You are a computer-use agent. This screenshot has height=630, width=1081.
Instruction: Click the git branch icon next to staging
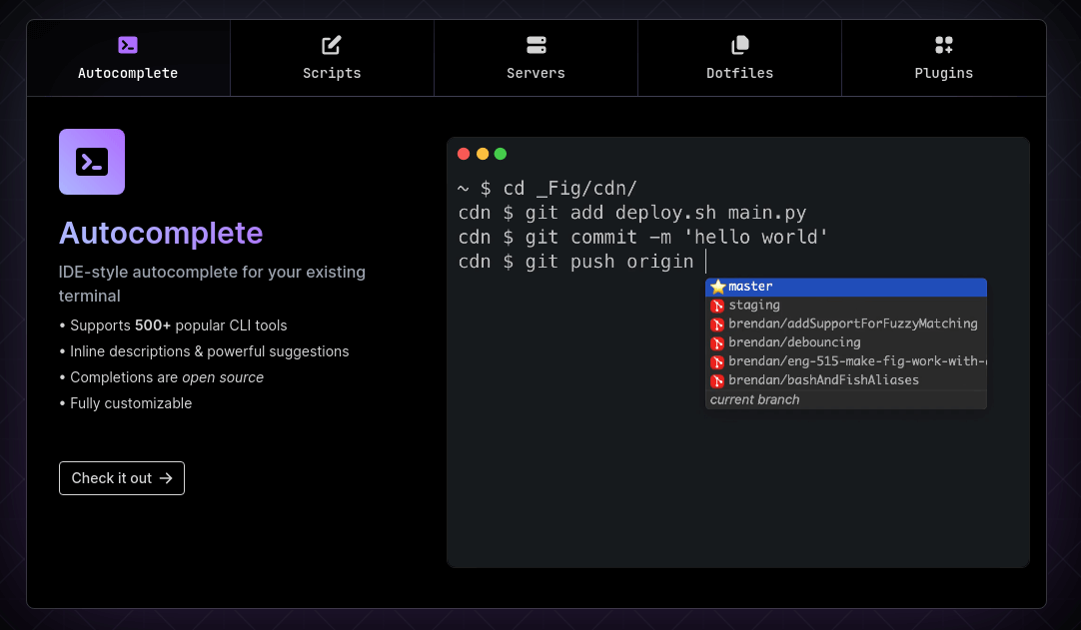point(717,306)
